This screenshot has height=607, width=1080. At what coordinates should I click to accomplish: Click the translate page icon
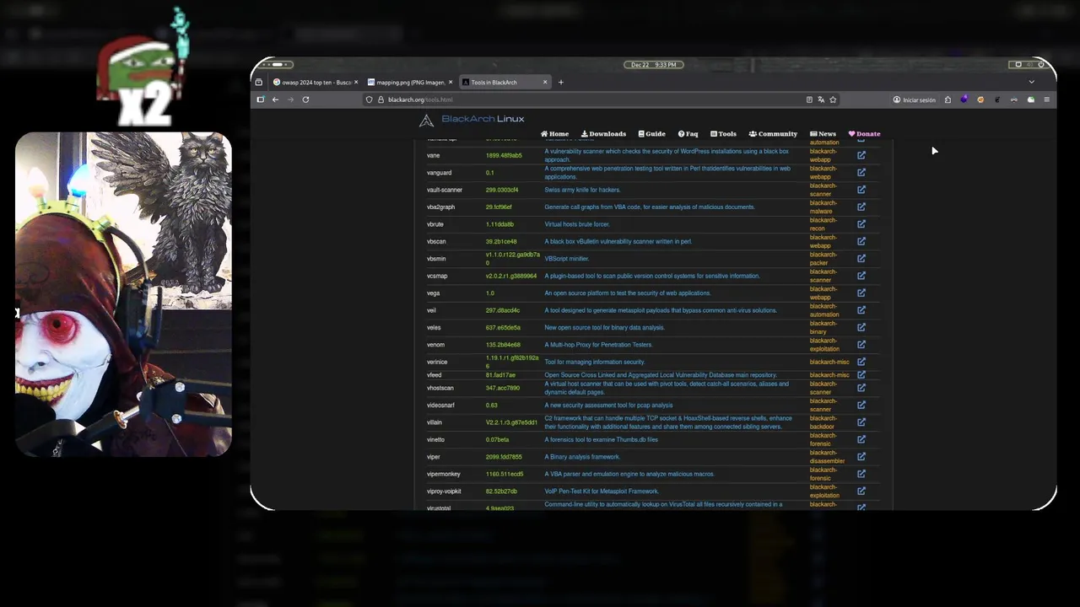click(x=821, y=99)
